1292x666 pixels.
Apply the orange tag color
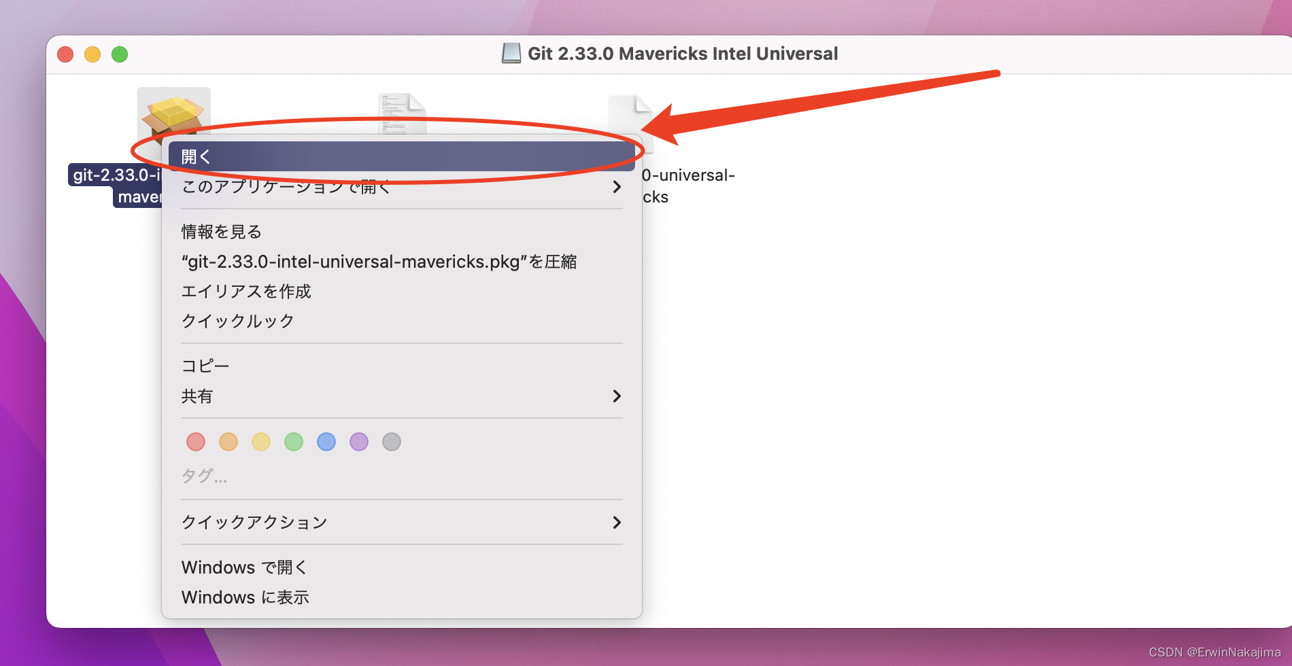pos(228,442)
